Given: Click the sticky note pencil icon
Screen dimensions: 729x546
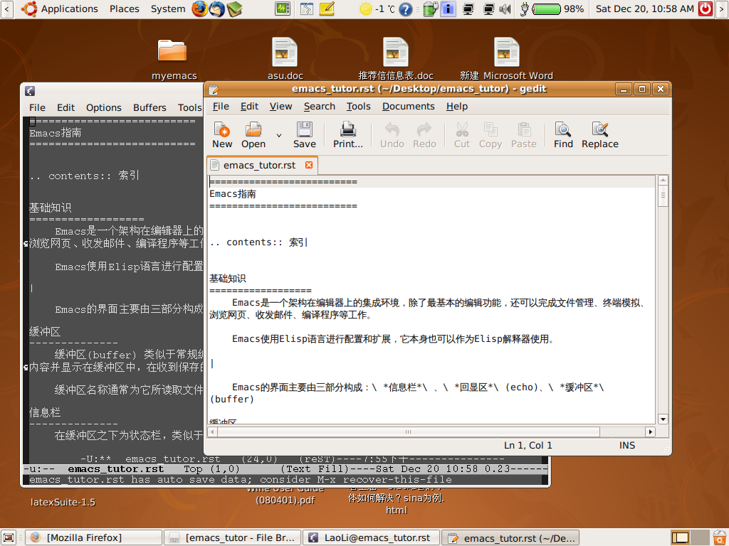Looking at the screenshot, I should point(327,9).
